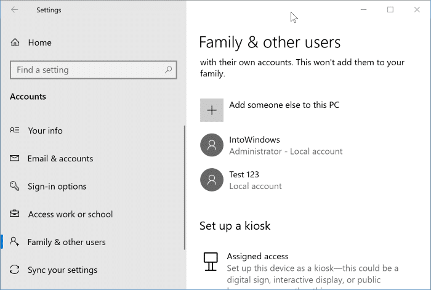Screen dimensions: 431x290
Task: Open Email & accounts settings
Action: point(60,158)
